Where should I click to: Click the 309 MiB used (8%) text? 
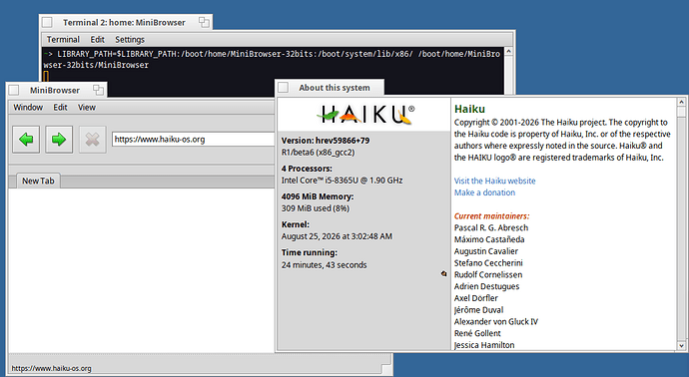pos(316,208)
